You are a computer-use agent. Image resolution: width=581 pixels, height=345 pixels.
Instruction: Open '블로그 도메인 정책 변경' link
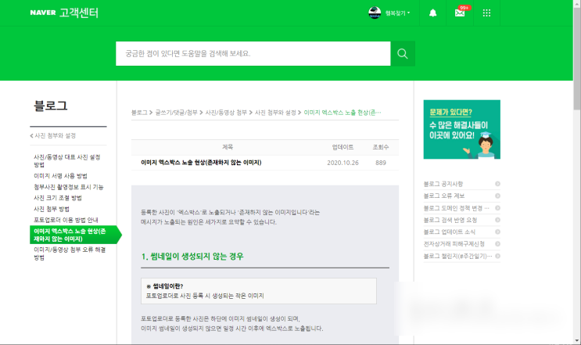click(456, 208)
